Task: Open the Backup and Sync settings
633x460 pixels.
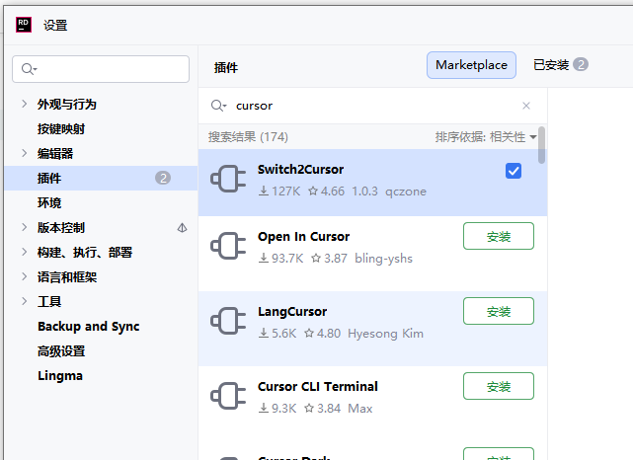Action: [89, 327]
